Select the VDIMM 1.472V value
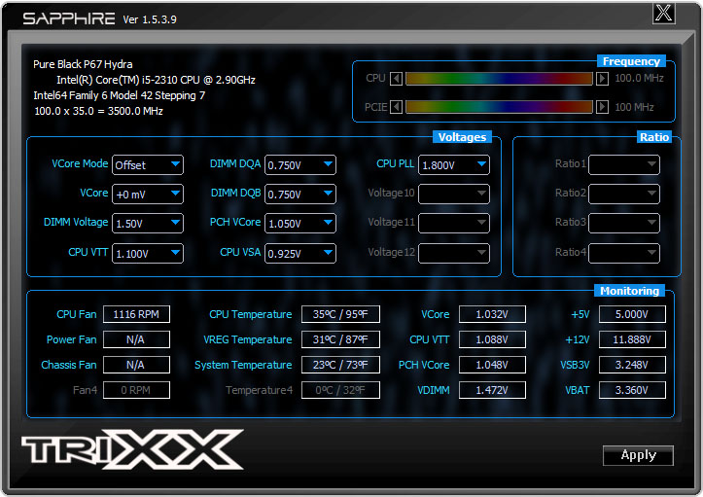703x497 pixels. point(492,390)
